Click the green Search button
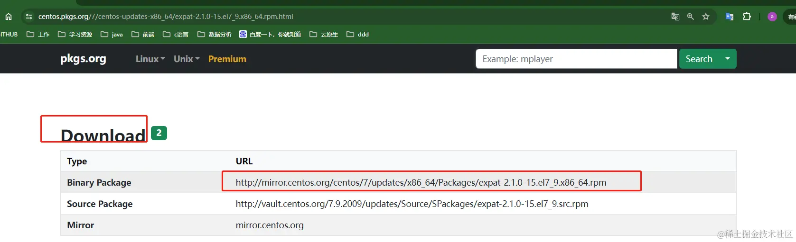 pos(699,59)
